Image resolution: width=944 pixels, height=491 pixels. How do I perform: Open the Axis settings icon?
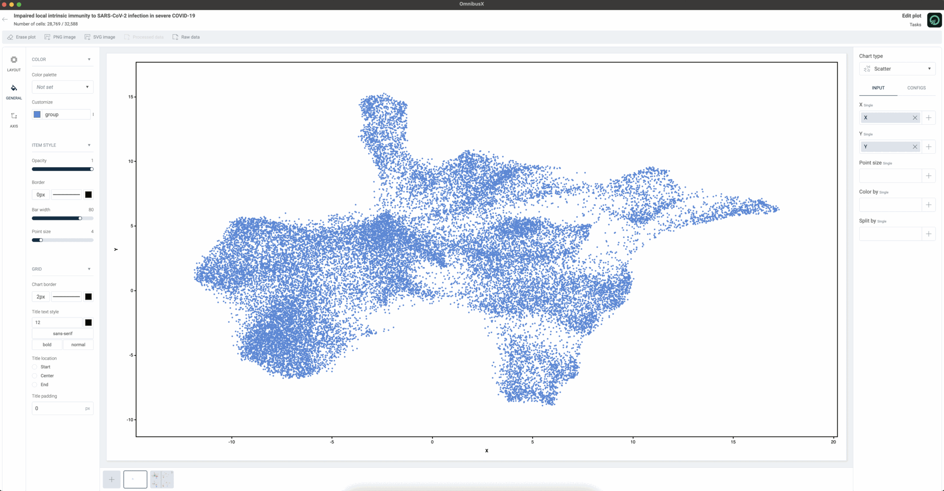click(x=14, y=116)
